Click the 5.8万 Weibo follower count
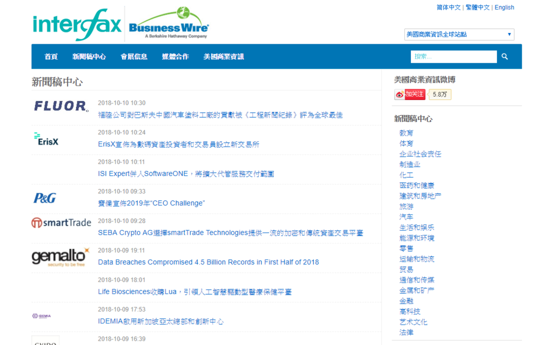Viewport: 553px width, 345px height. 440,94
